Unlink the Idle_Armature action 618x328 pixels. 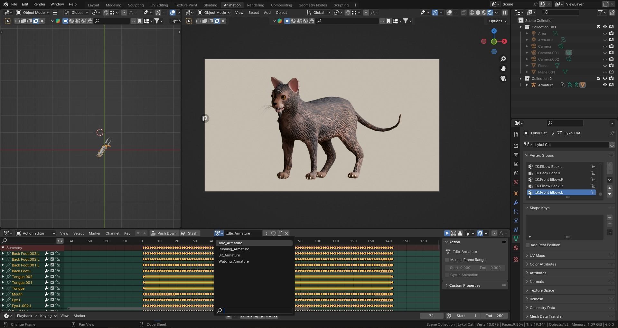click(286, 233)
